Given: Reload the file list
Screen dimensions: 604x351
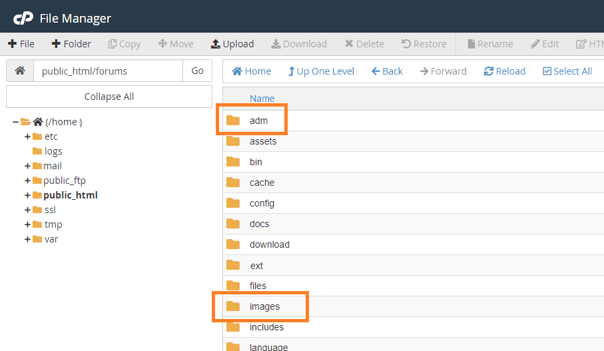Looking at the screenshot, I should [504, 71].
